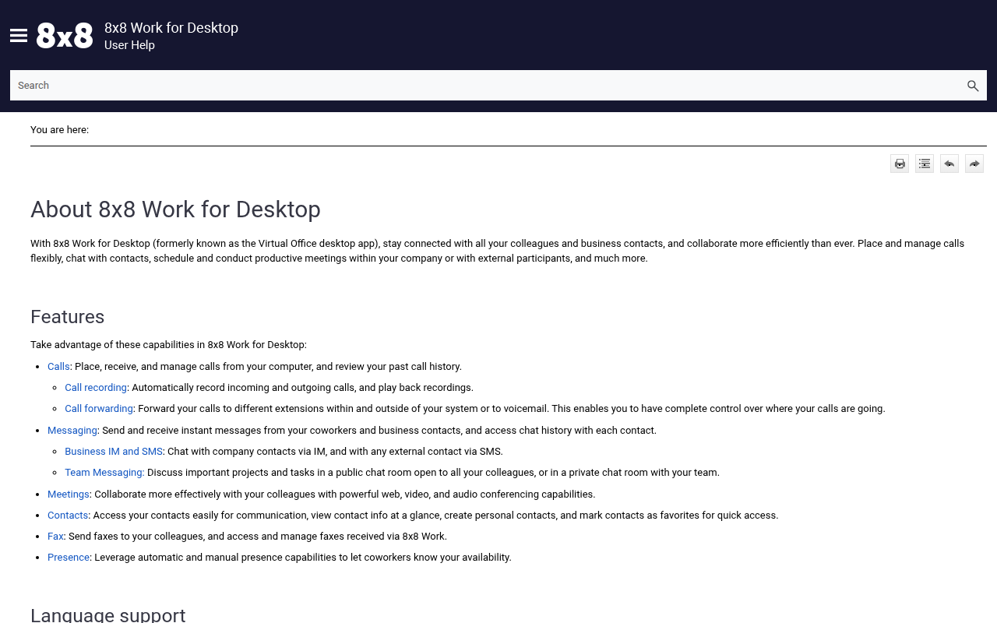The width and height of the screenshot is (997, 623).
Task: Open the Call recording link
Action: [96, 388]
